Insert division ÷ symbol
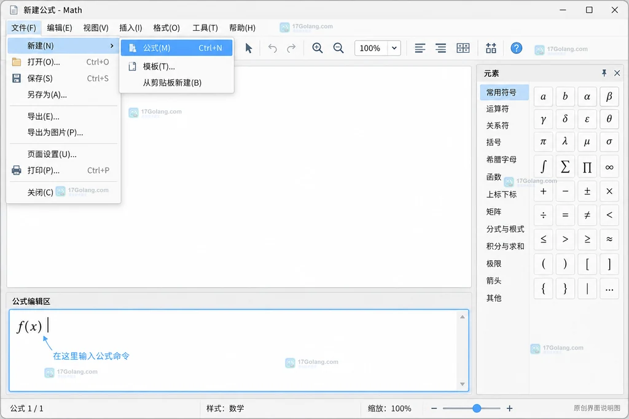This screenshot has width=629, height=419. (x=543, y=215)
